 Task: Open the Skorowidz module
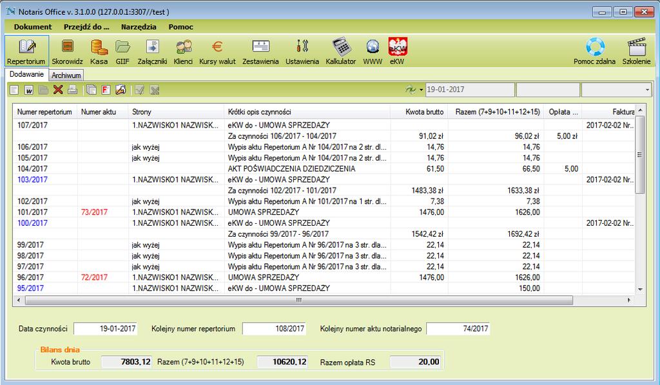pyautogui.click(x=67, y=51)
